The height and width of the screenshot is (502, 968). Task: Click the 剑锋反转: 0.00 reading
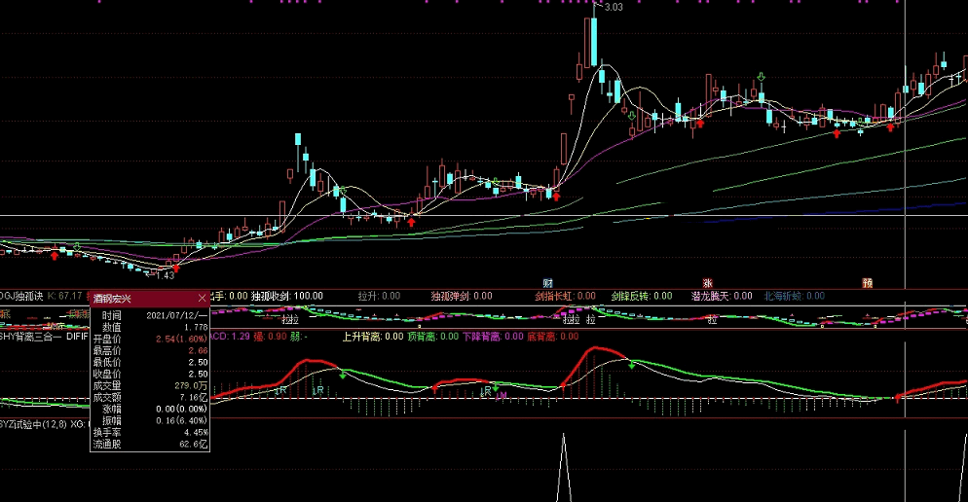click(x=642, y=296)
